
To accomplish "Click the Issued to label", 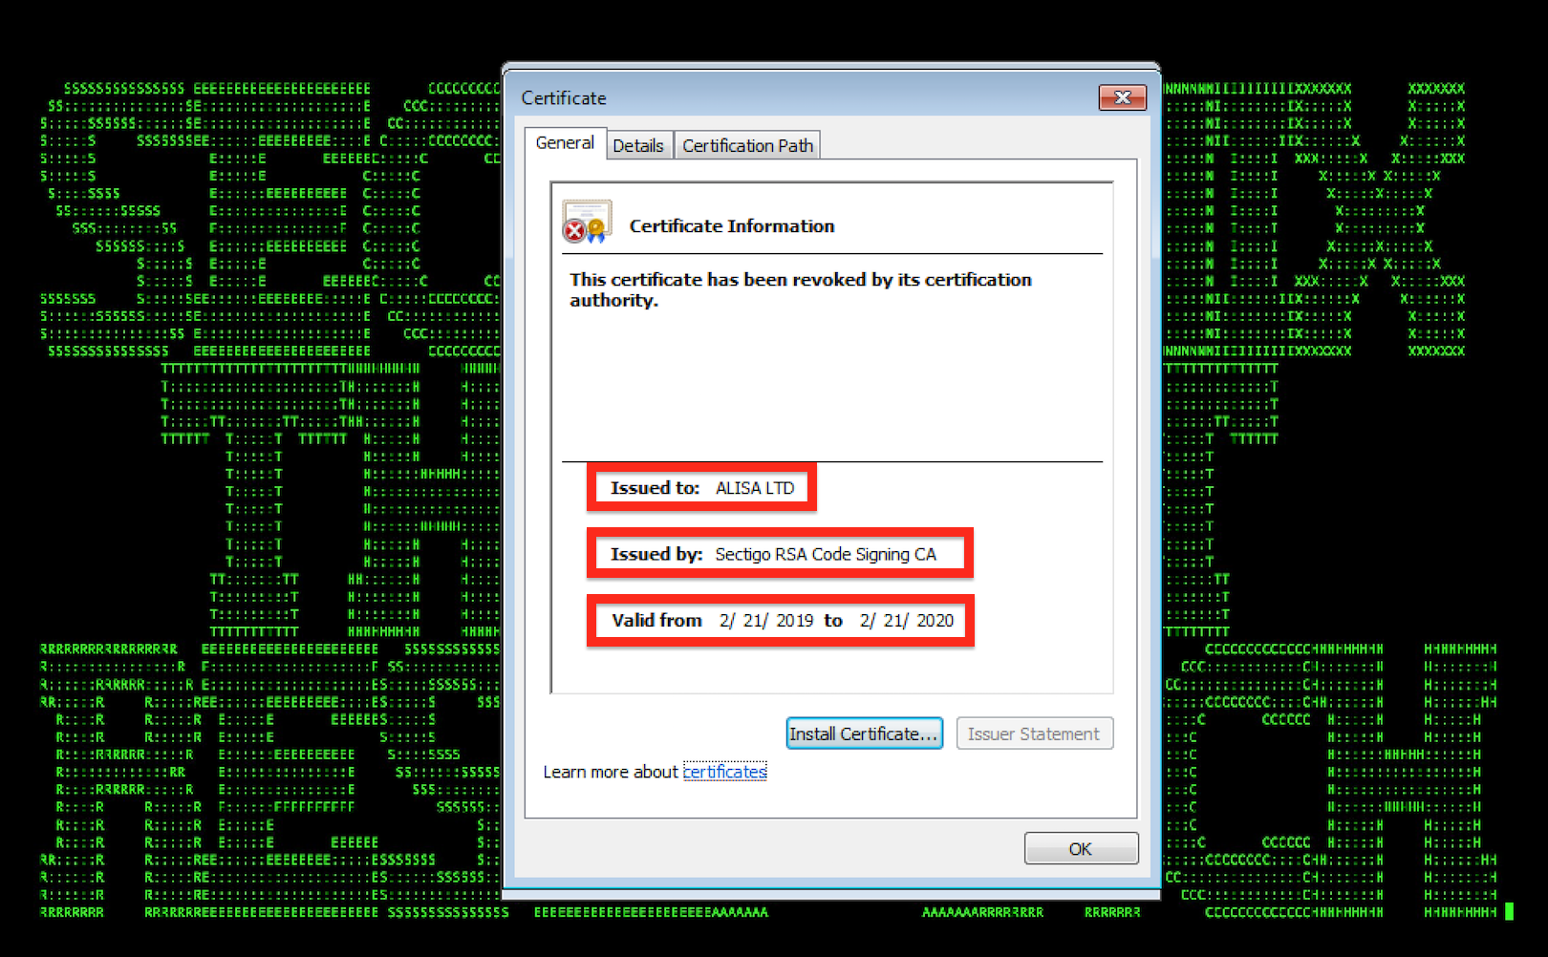I will tap(656, 488).
